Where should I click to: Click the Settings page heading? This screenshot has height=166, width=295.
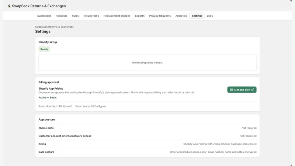(x=43, y=31)
